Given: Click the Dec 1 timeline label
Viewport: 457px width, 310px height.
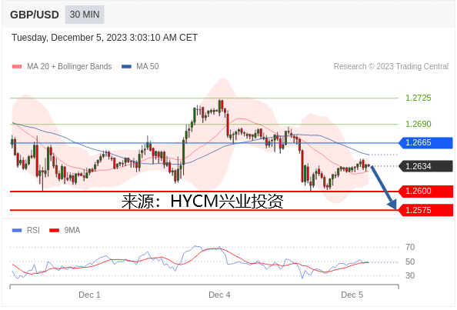Looking at the screenshot, I should [x=89, y=295].
